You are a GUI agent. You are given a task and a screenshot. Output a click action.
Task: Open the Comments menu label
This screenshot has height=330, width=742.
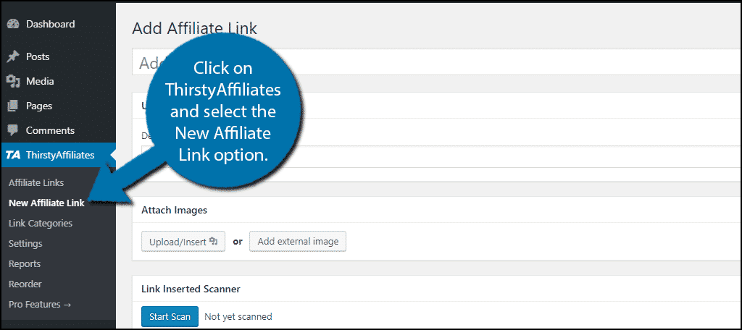click(x=50, y=130)
